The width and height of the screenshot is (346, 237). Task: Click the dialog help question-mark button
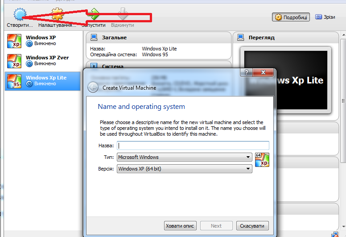click(x=247, y=72)
